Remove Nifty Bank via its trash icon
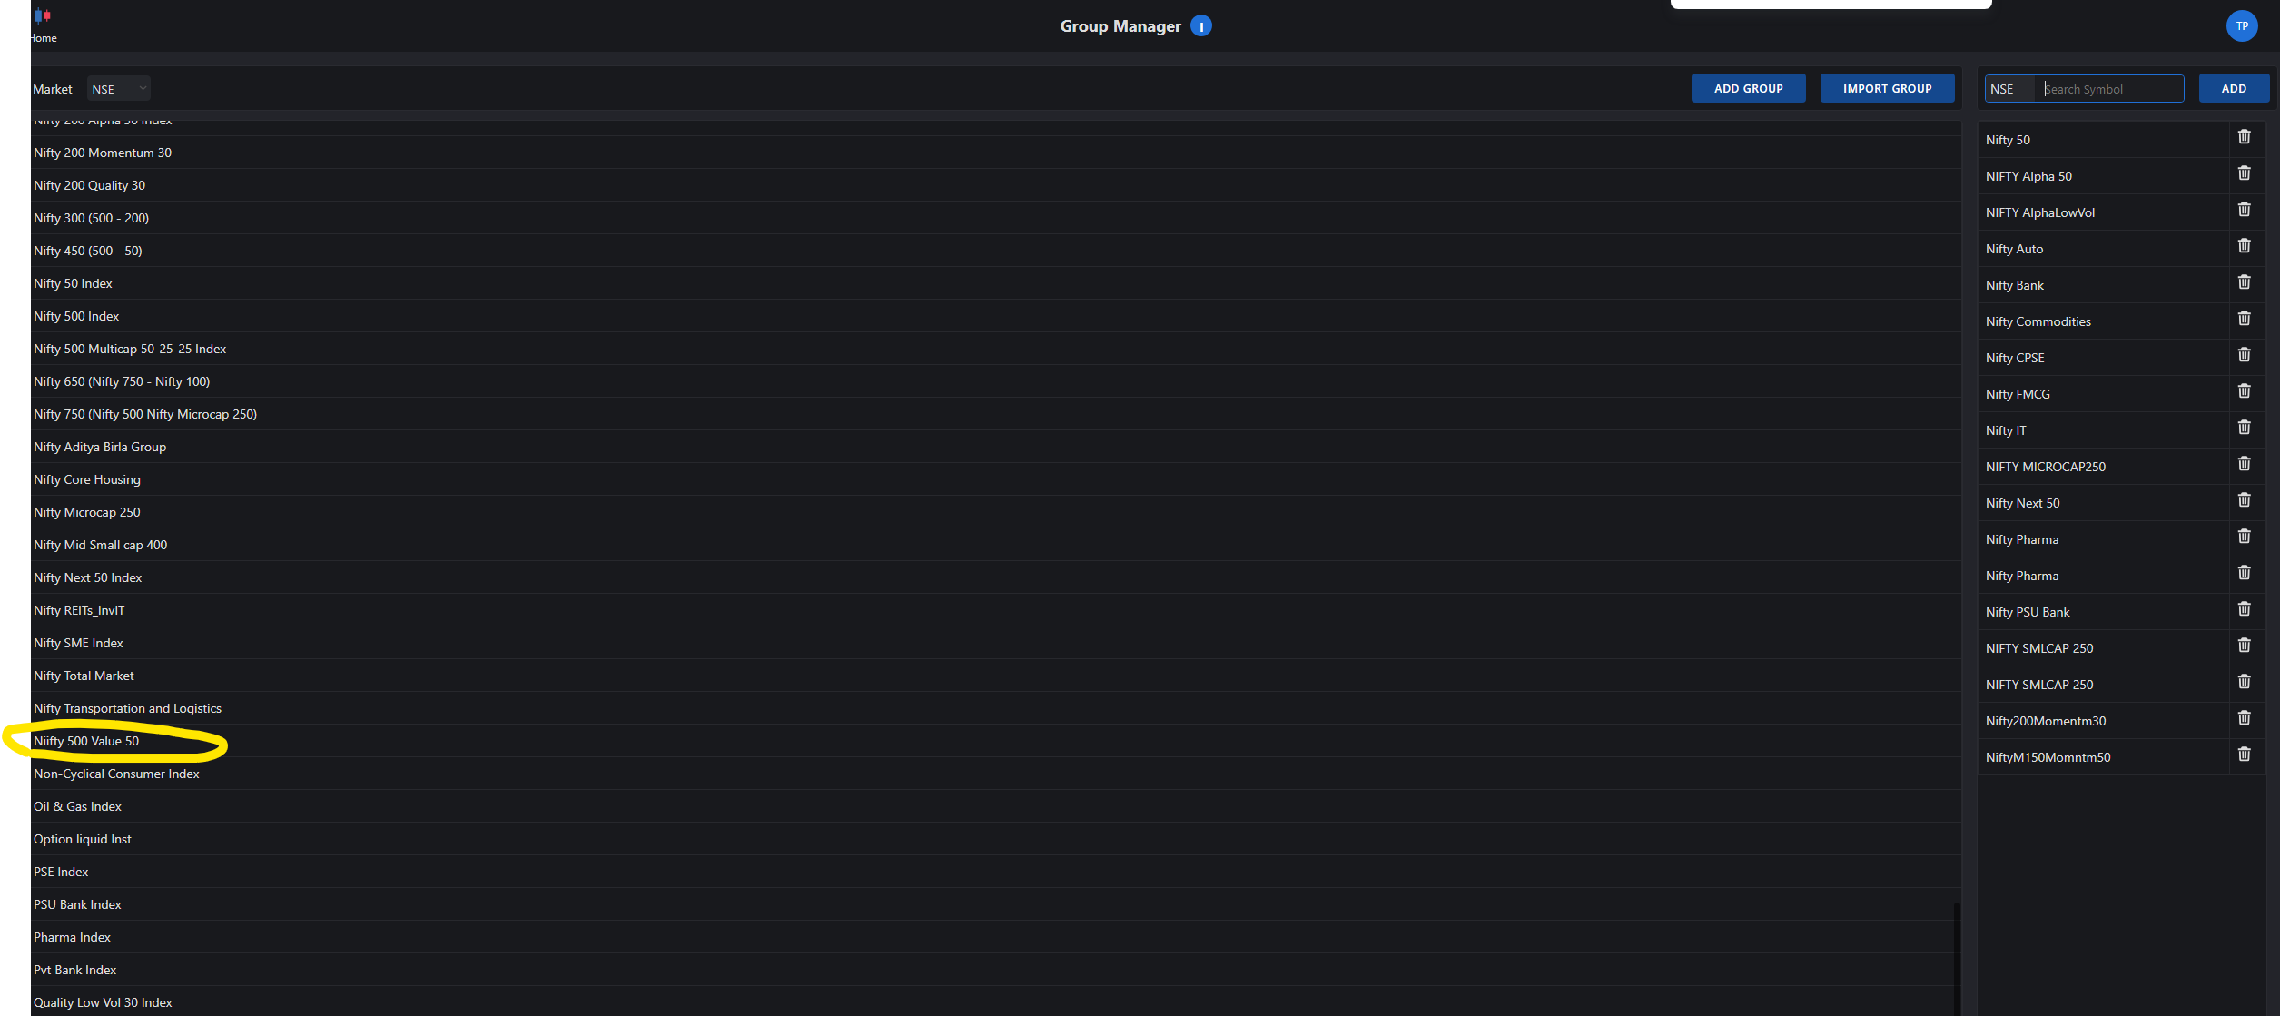The height and width of the screenshot is (1016, 2280). pyautogui.click(x=2244, y=282)
